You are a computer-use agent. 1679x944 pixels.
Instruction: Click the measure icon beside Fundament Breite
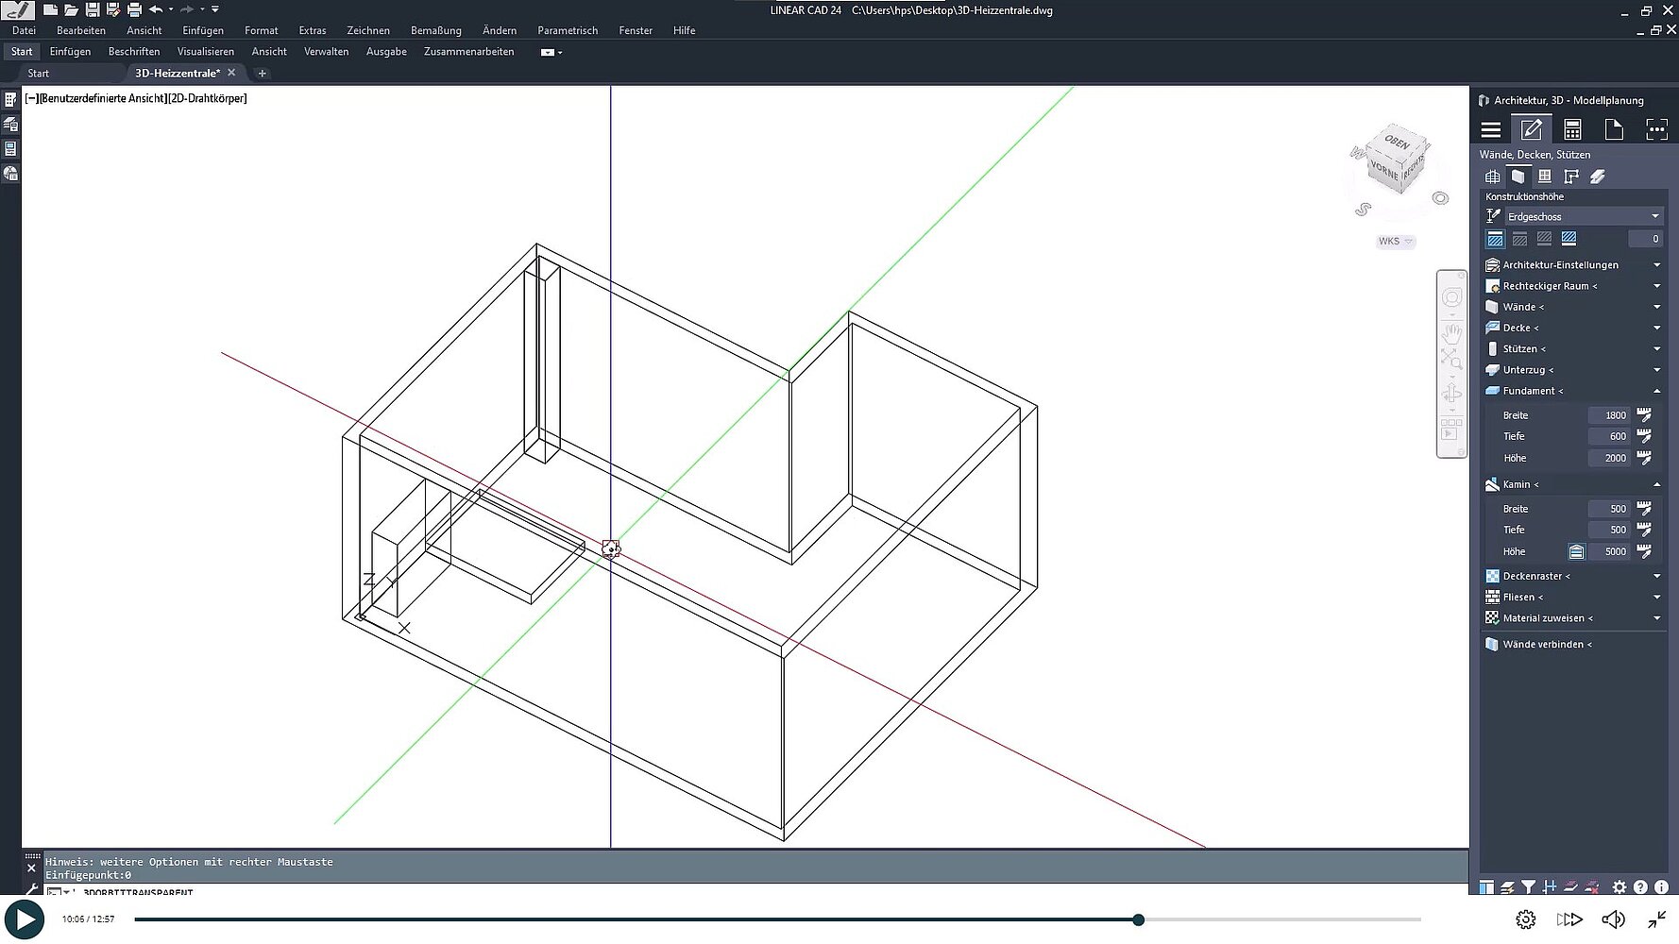coord(1644,415)
